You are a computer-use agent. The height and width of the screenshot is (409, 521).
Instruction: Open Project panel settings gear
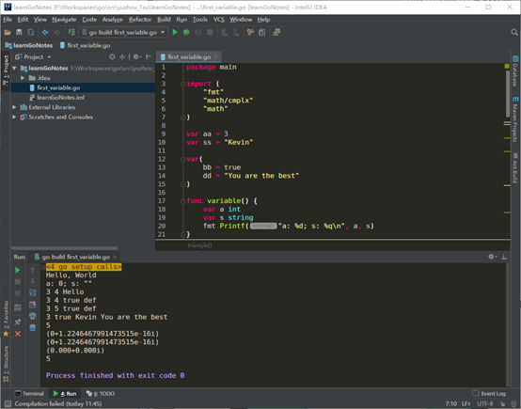(136, 56)
